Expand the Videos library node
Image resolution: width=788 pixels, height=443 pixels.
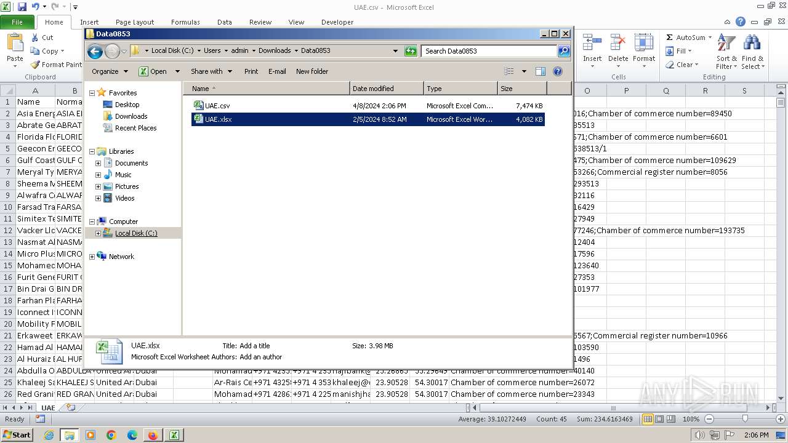coord(98,198)
